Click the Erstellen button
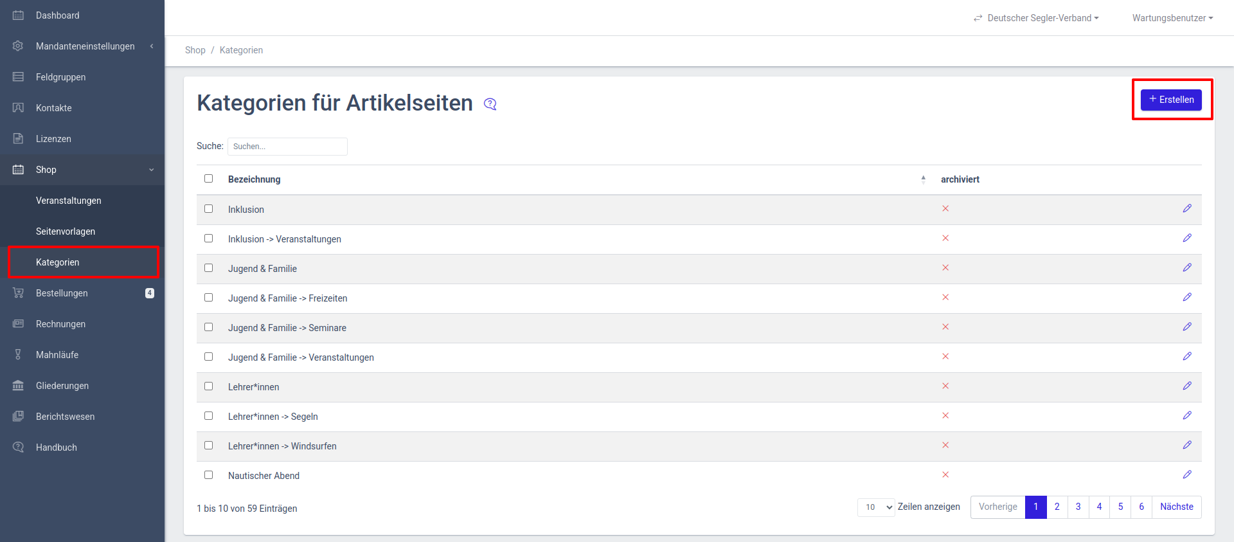The height and width of the screenshot is (542, 1234). (x=1171, y=100)
